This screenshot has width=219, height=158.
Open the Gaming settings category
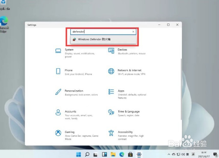tap(77, 135)
